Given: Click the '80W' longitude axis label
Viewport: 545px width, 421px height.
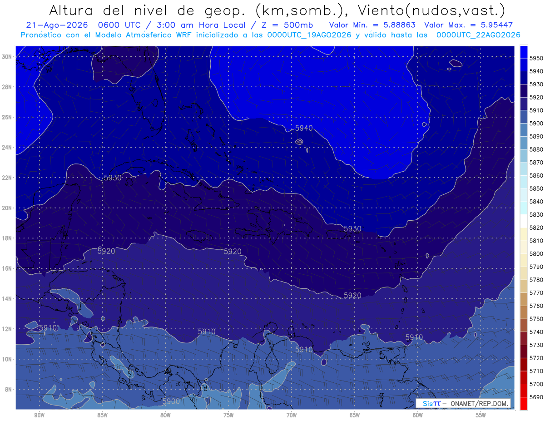Looking at the screenshot, I should pyautogui.click(x=165, y=415).
